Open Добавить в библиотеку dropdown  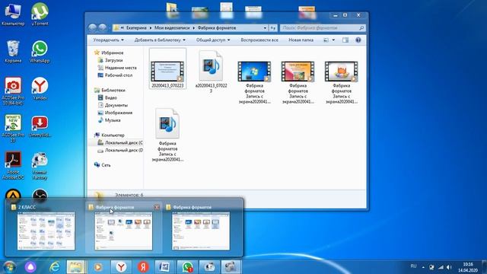[x=160, y=40]
